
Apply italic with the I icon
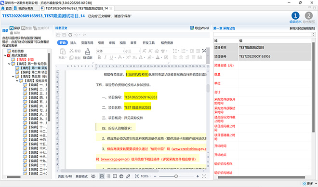pyautogui.click(x=105, y=58)
